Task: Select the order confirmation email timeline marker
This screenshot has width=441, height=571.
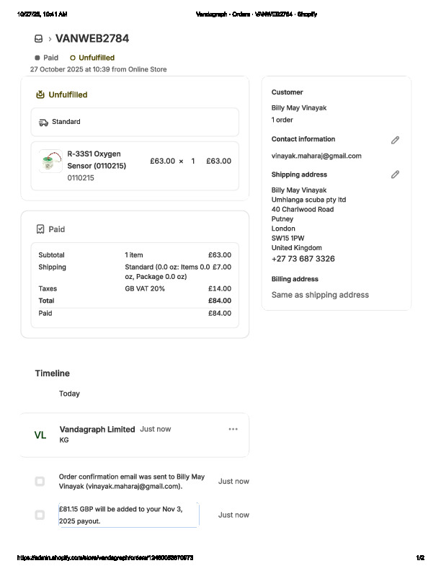Action: click(x=40, y=481)
